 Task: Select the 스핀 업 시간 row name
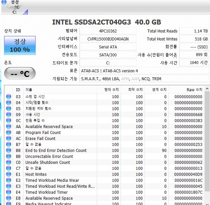[35, 97]
